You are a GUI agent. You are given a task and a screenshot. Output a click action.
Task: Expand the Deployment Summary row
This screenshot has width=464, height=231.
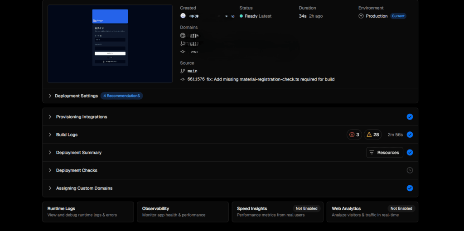50,153
